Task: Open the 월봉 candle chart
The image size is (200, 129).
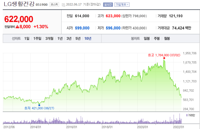Action: point(167,38)
